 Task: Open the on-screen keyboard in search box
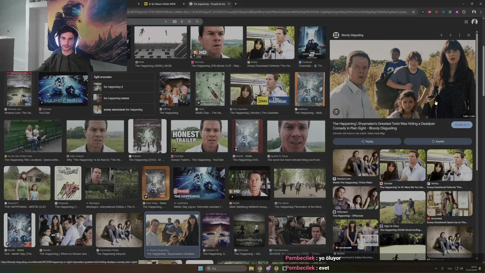click(x=174, y=22)
